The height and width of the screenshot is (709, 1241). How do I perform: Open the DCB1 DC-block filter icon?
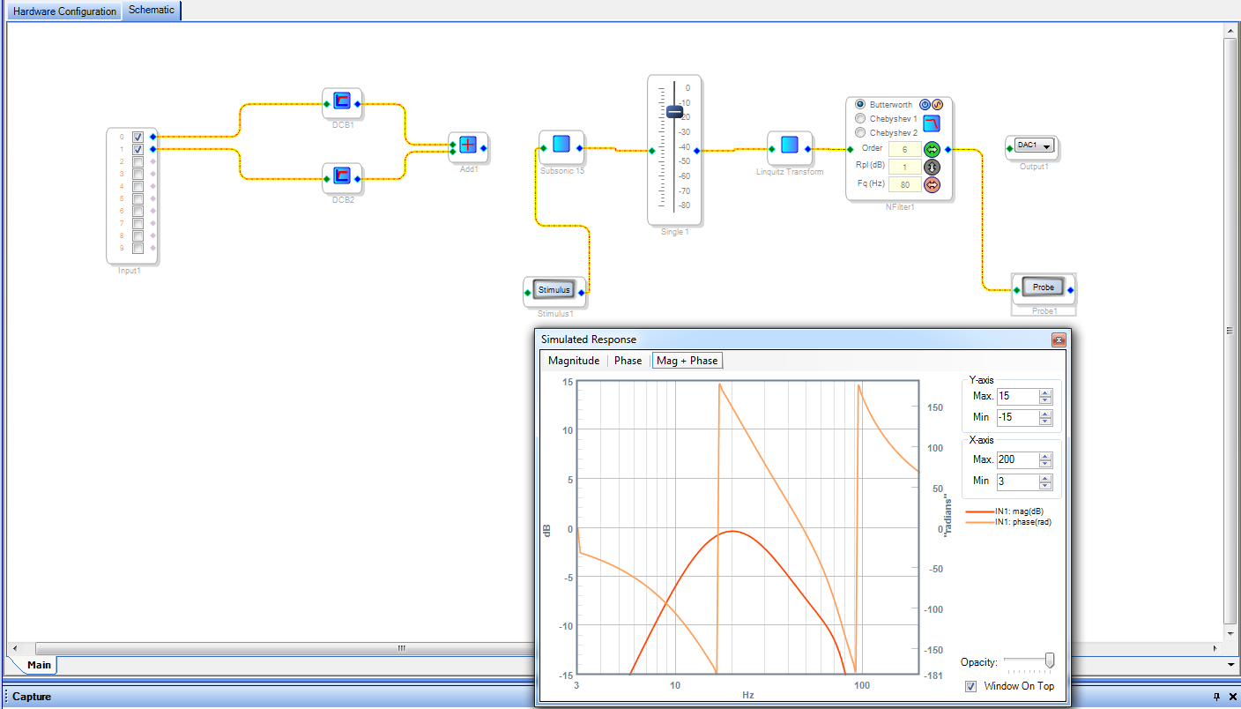click(x=342, y=104)
